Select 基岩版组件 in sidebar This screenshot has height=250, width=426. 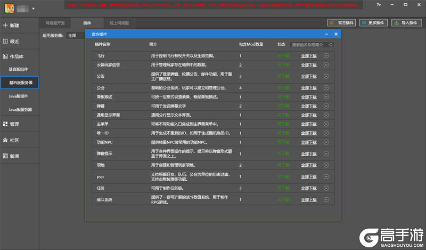point(18,69)
